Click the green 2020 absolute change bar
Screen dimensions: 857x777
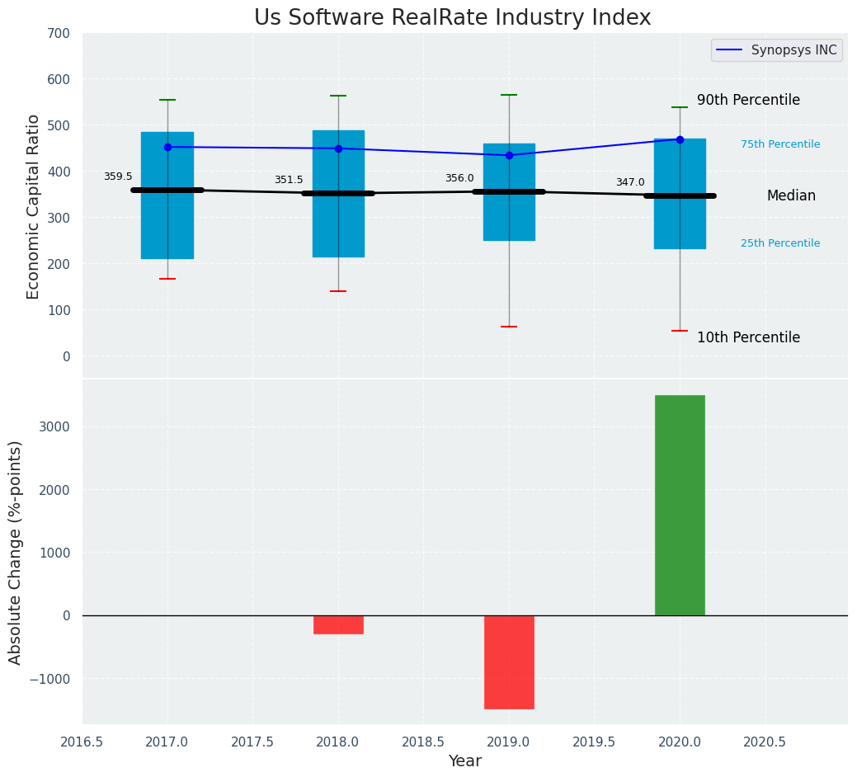tap(680, 505)
